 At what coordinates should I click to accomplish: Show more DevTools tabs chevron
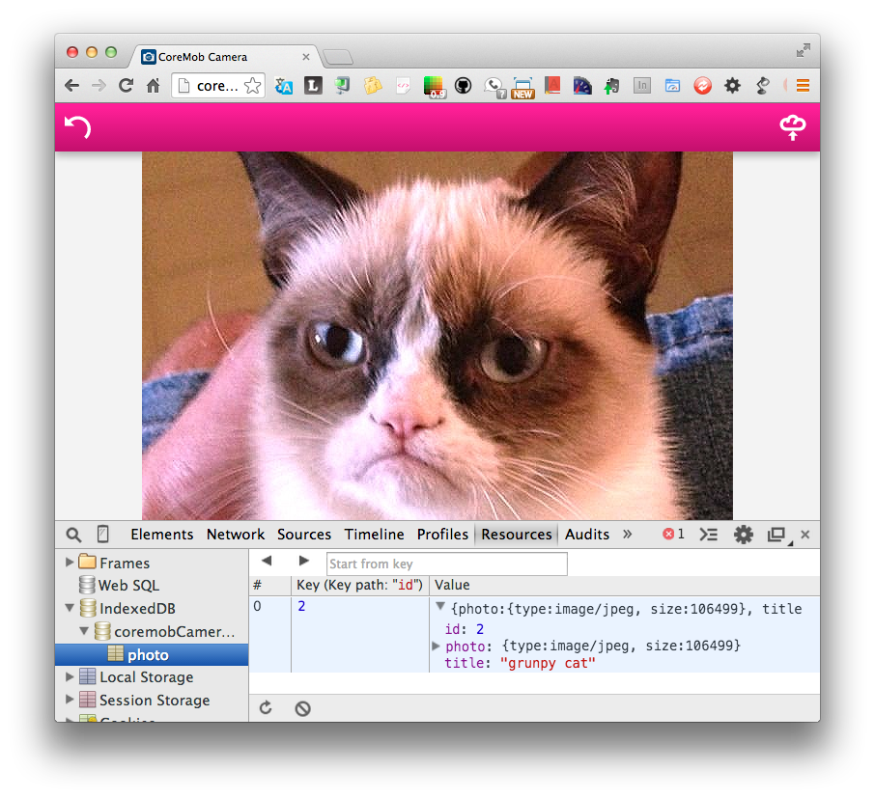[627, 535]
